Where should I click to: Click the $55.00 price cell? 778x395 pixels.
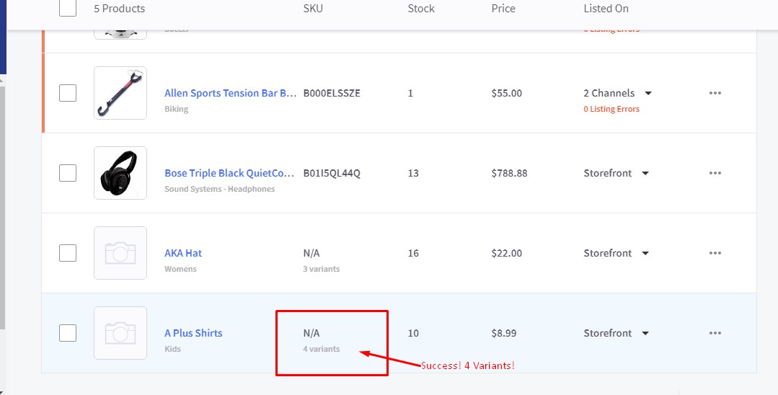507,93
